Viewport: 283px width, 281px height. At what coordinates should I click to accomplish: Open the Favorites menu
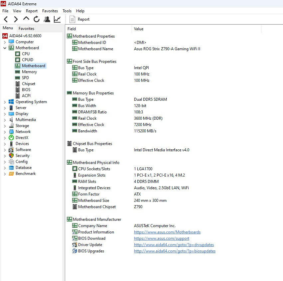(50, 11)
